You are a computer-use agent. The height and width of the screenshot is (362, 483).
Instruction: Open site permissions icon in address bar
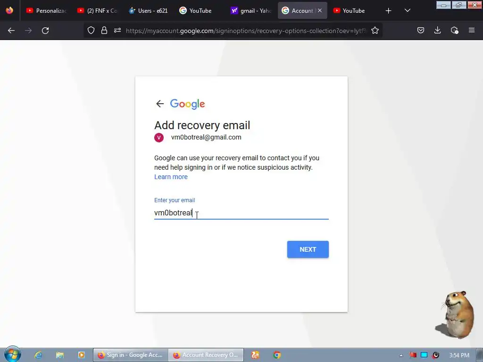click(x=117, y=31)
